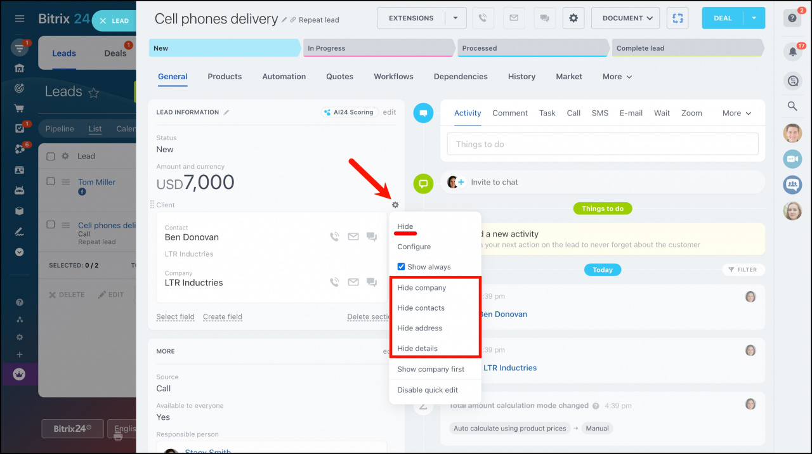Click the AI24 Scoring button
Screen dimensions: 812x454
click(350, 112)
